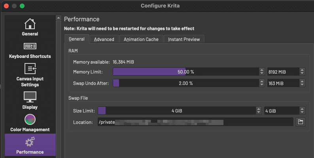314x158 pixels.
Task: Click the Performance gears icon
Action: point(30,142)
